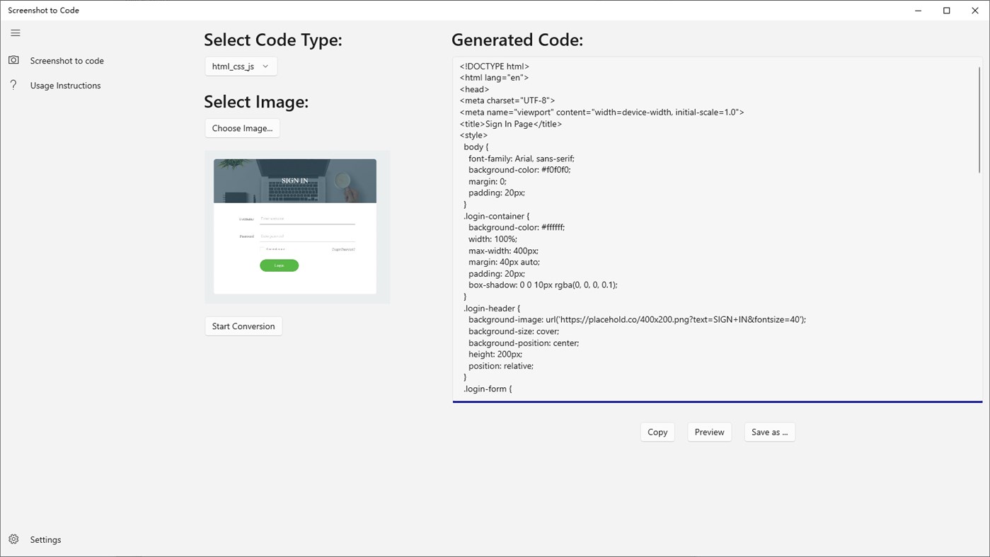Copy the generated code
The height and width of the screenshot is (557, 990).
pyautogui.click(x=657, y=432)
